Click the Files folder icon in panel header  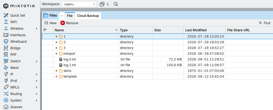(46, 16)
